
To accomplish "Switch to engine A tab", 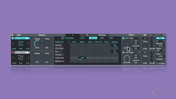I will click(73, 35).
